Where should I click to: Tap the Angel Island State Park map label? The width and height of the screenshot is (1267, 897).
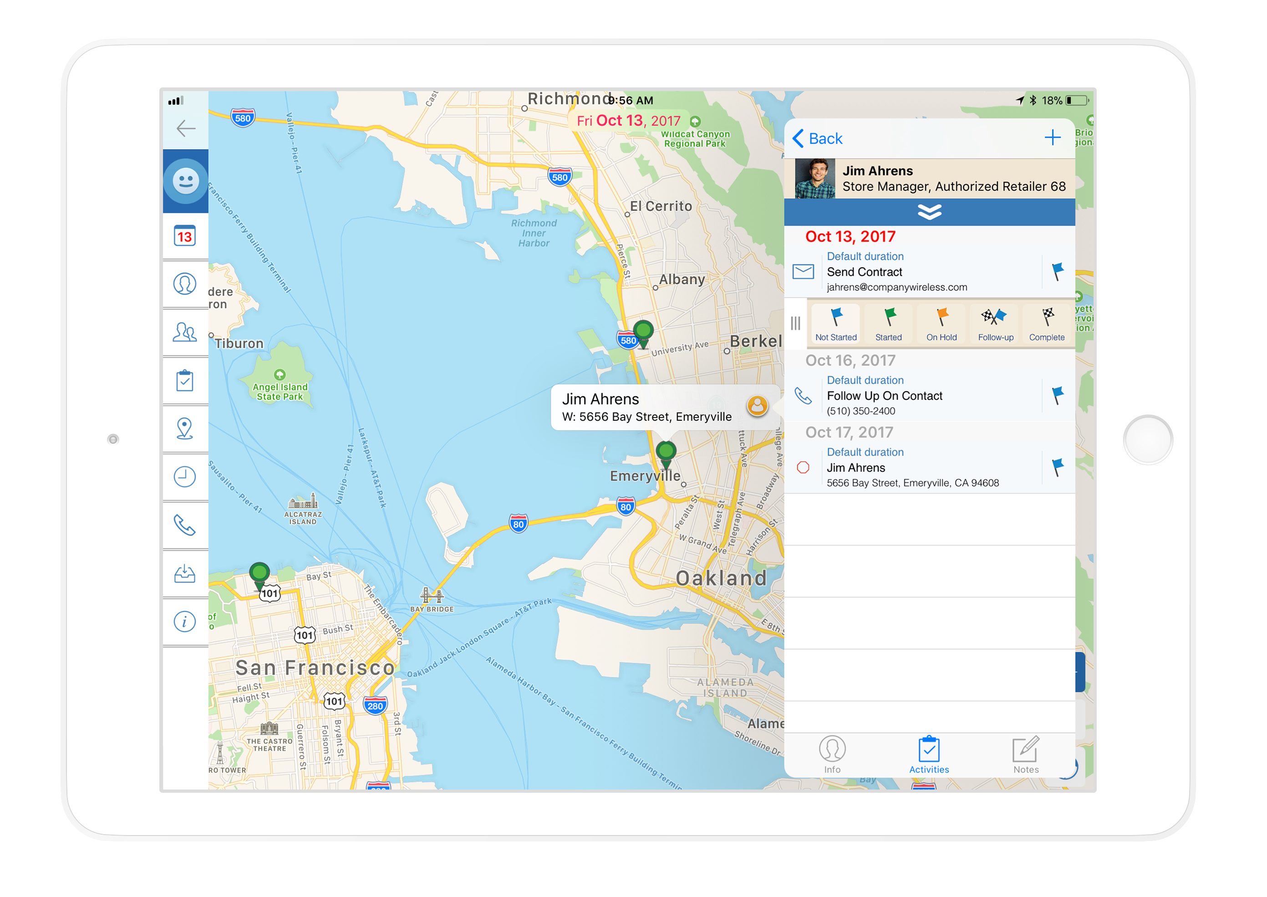click(280, 391)
